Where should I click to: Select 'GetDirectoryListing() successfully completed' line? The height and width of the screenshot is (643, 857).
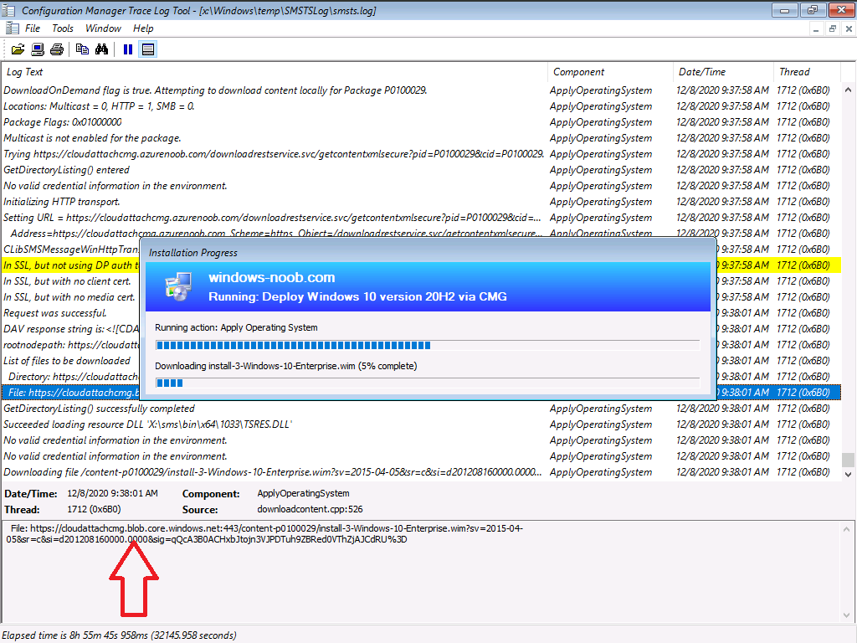[x=421, y=409]
